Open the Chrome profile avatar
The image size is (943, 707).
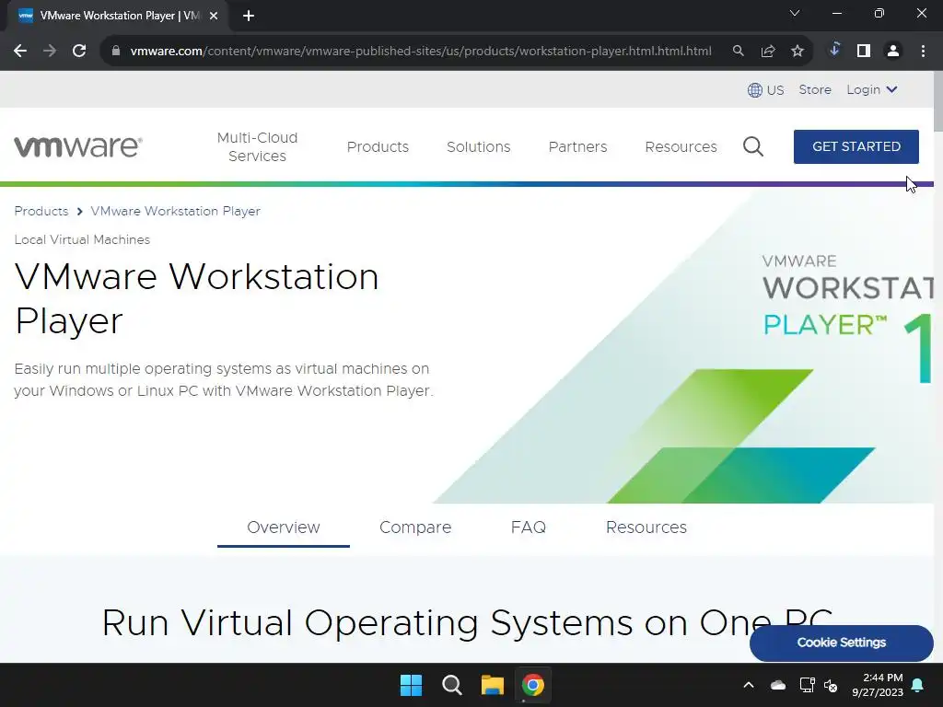click(x=893, y=52)
